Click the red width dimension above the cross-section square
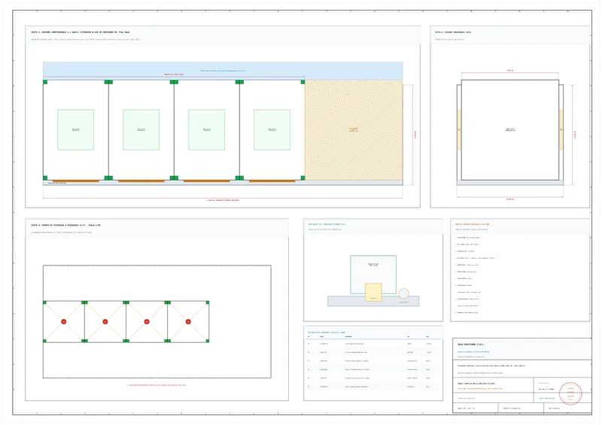This screenshot has height=425, width=602. point(510,71)
